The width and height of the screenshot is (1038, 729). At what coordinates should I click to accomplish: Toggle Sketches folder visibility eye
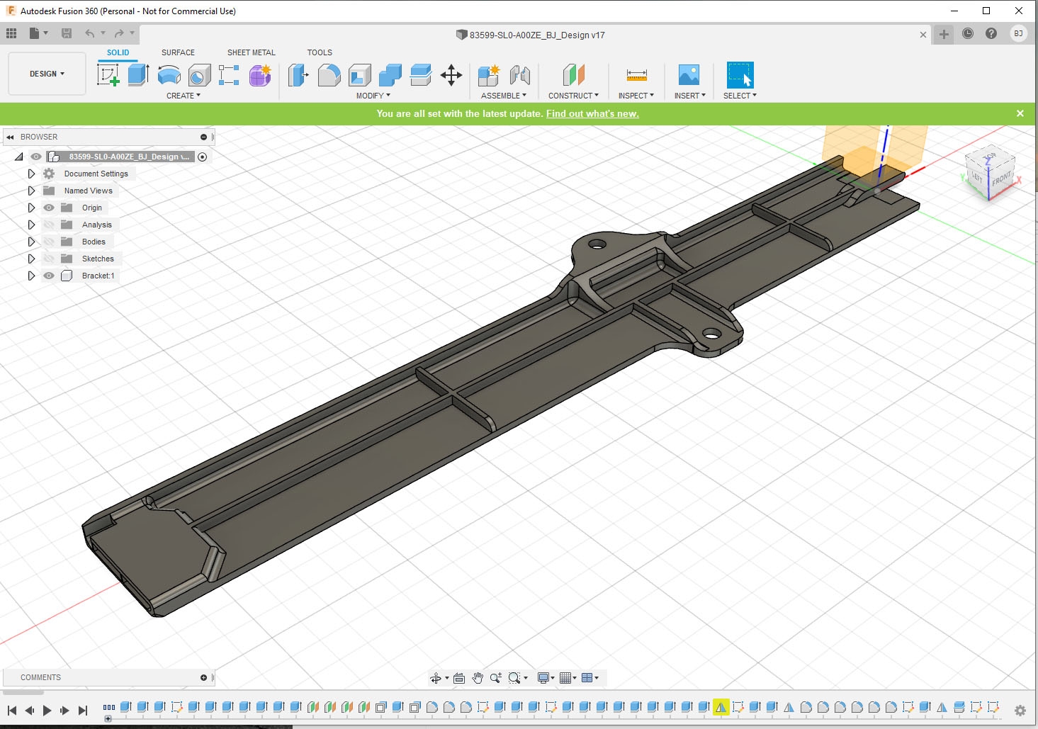[49, 259]
